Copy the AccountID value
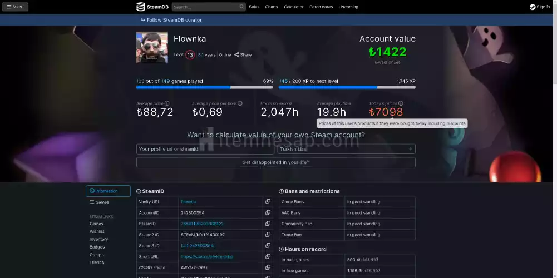 click(268, 213)
